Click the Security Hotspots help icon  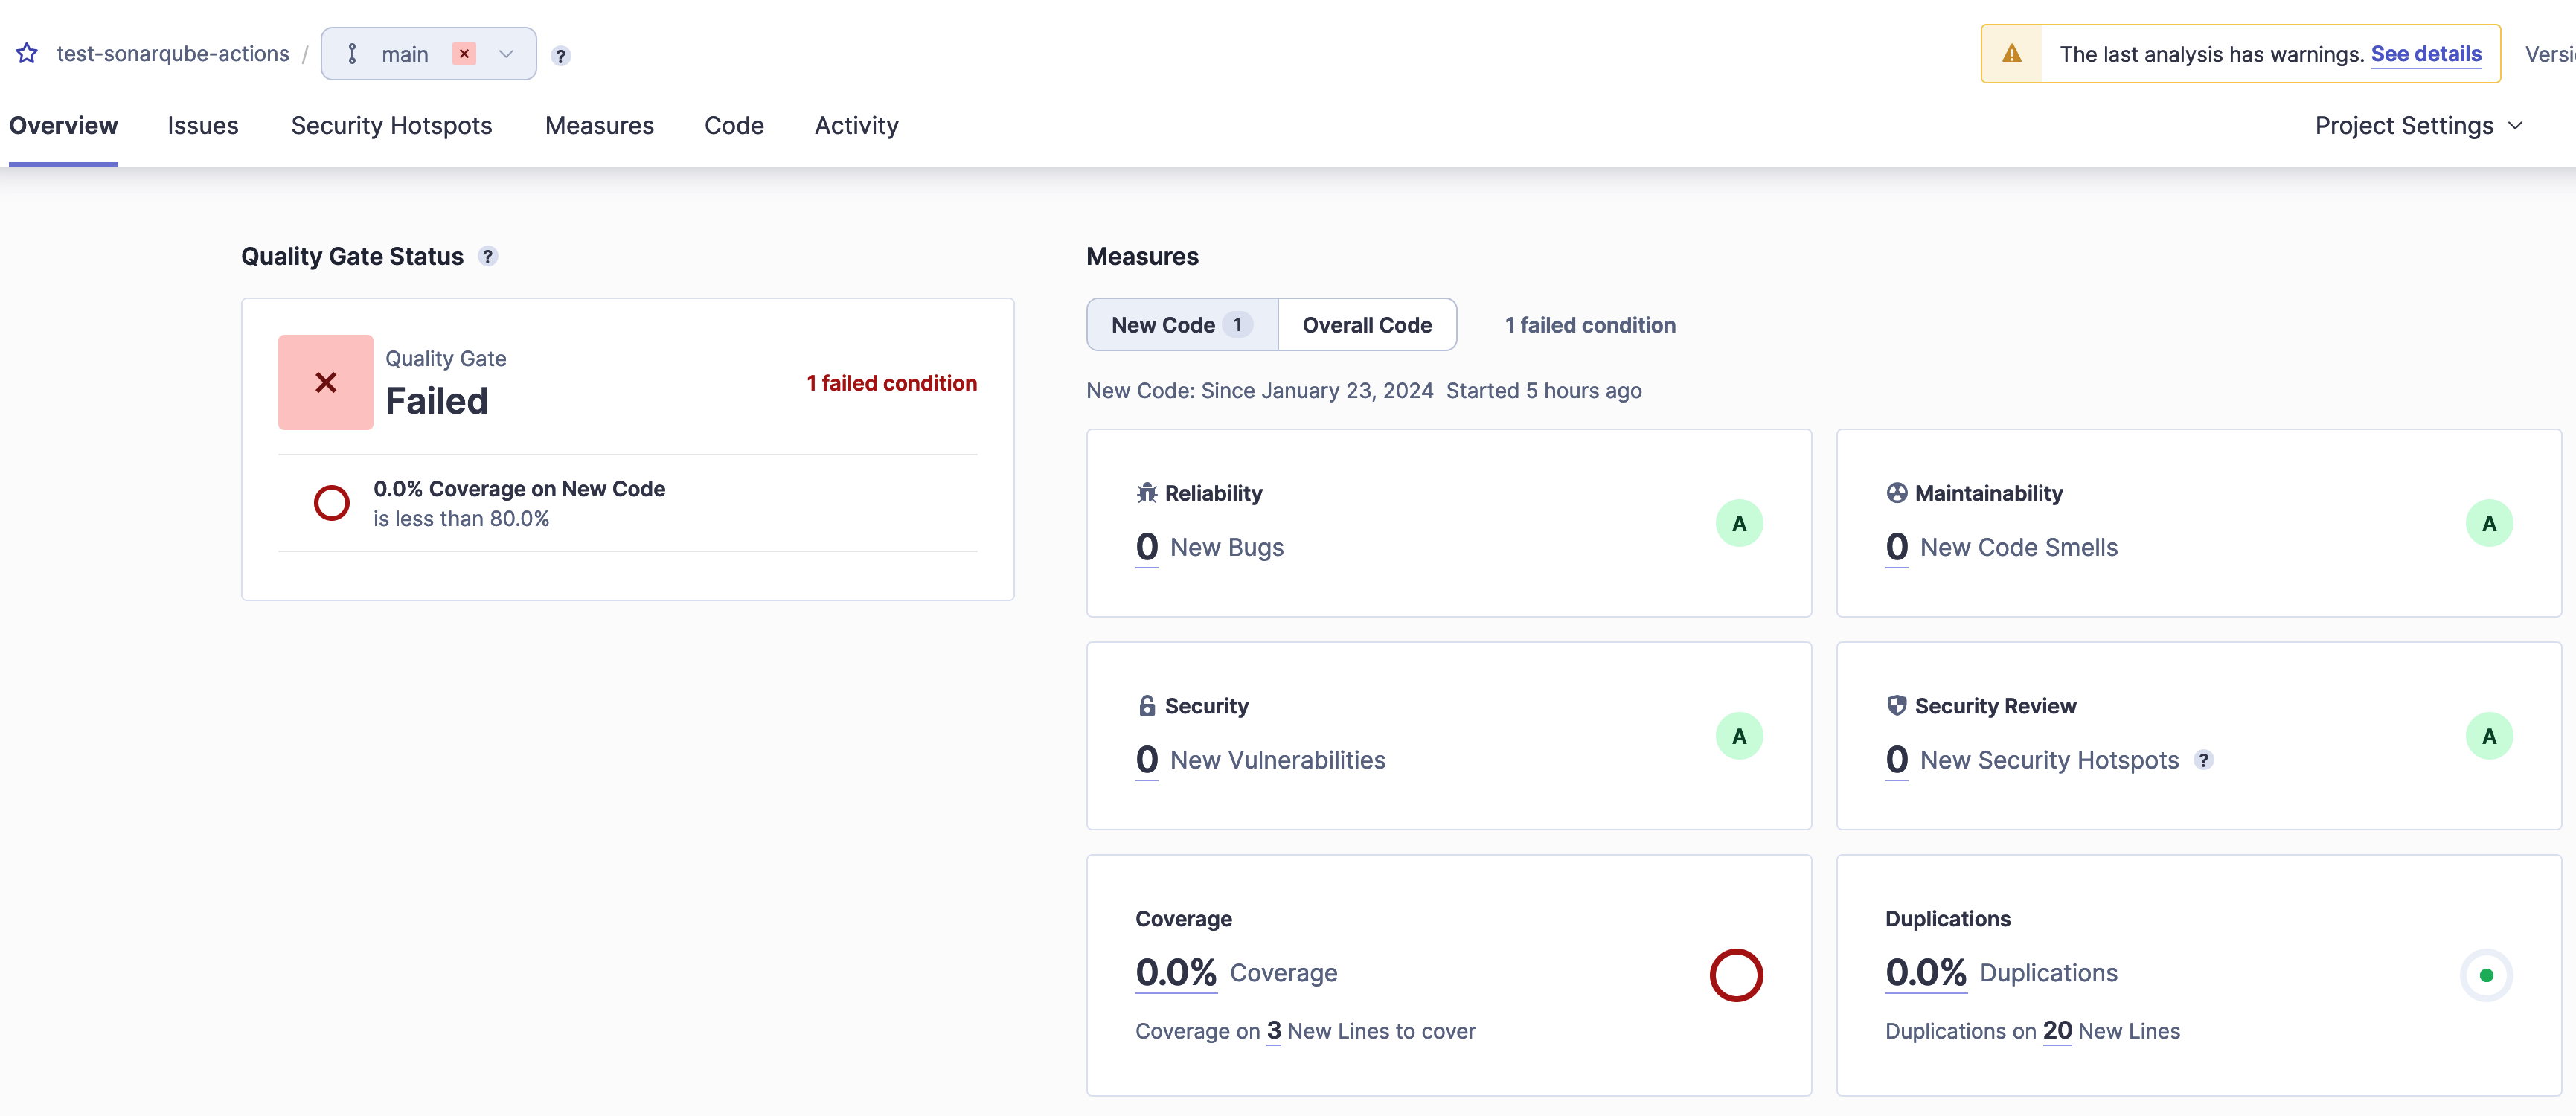pos(2203,760)
